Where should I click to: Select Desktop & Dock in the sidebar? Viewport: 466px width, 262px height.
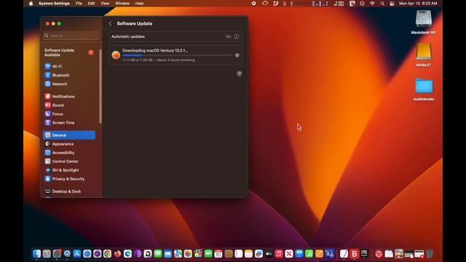pos(69,191)
